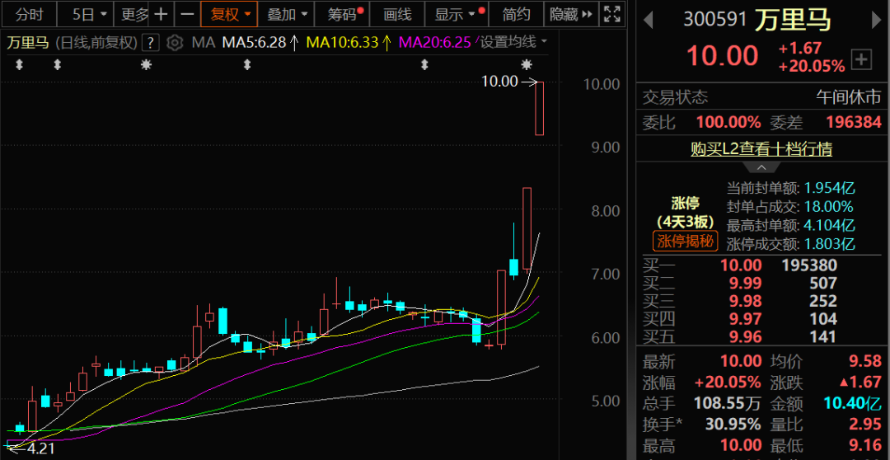The width and height of the screenshot is (890, 460).
Task: Switch to 简约 simplified view
Action: [x=516, y=14]
